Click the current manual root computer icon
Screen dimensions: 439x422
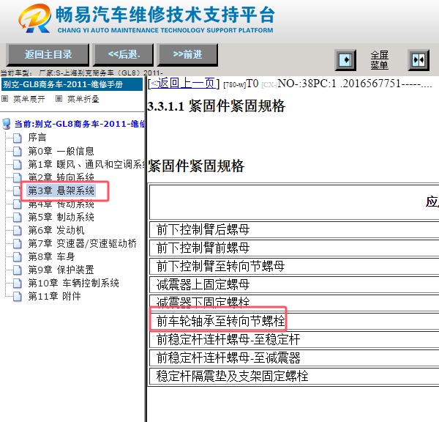[x=6, y=124]
